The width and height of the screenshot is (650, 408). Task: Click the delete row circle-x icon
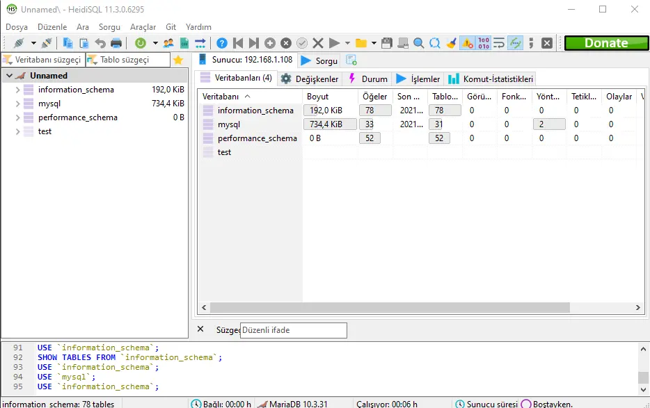[286, 42]
